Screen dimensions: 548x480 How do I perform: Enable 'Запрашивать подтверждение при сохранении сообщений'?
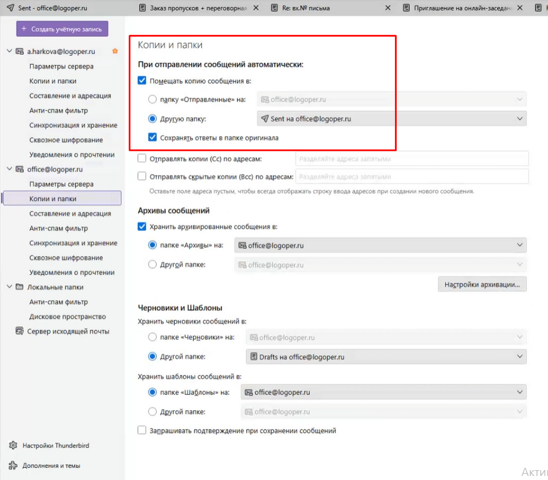142,431
